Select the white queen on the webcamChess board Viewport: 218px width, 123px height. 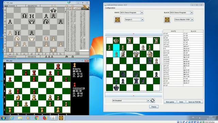tap(136, 54)
